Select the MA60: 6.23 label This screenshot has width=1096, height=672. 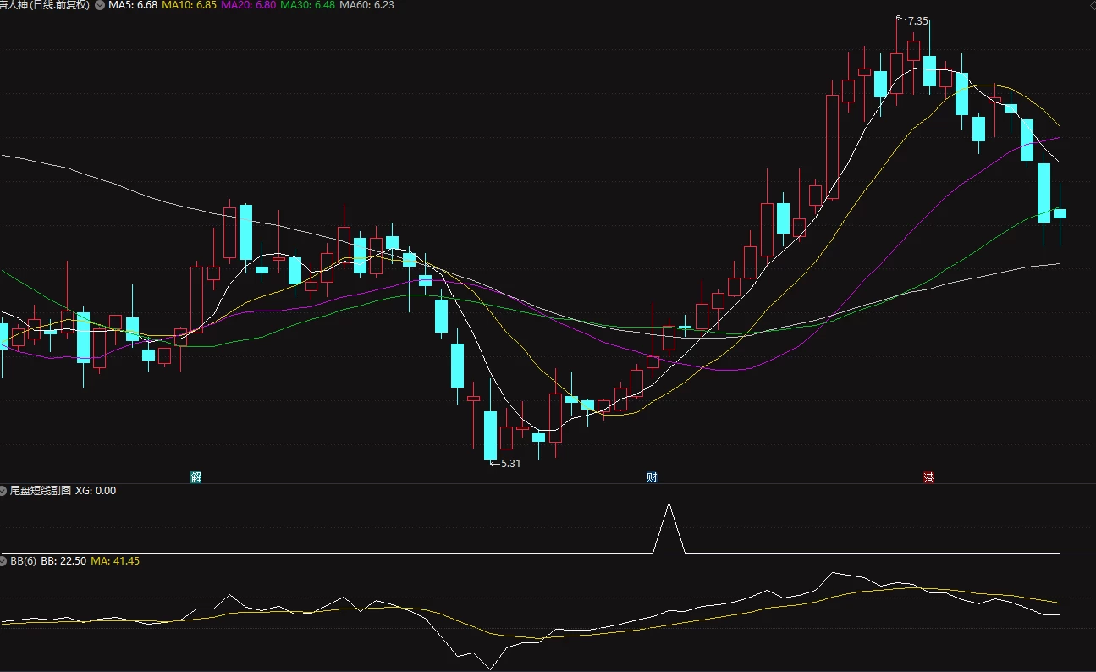point(367,5)
